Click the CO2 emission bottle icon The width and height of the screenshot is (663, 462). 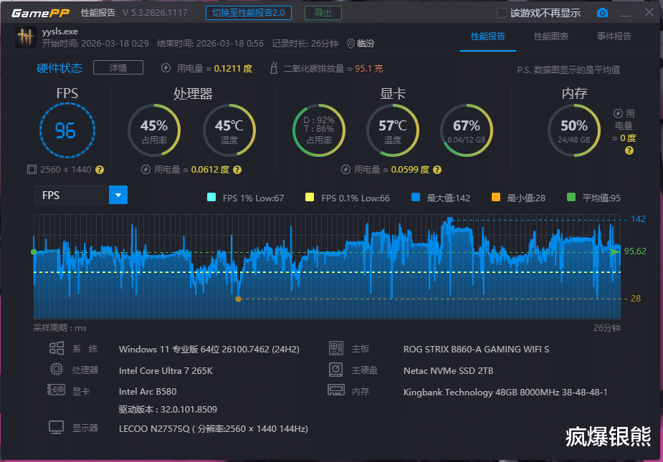pyautogui.click(x=274, y=67)
